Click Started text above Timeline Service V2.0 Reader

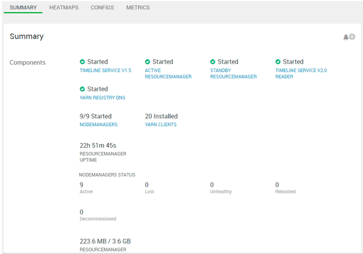[293, 62]
